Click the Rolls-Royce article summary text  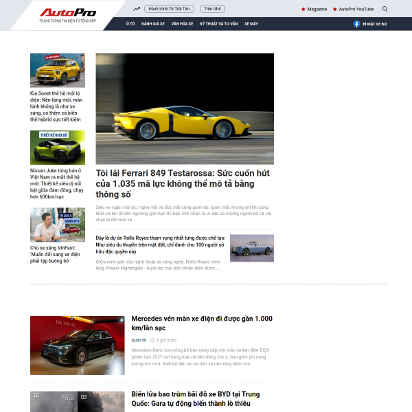158,265
